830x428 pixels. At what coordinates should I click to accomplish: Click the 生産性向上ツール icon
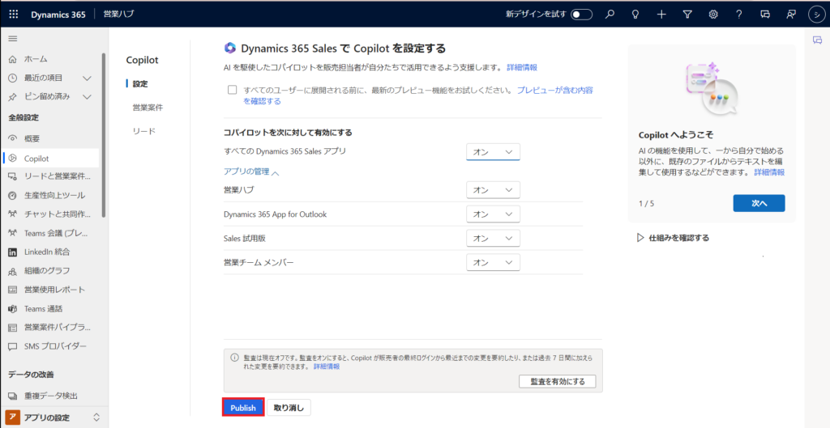coord(13,196)
